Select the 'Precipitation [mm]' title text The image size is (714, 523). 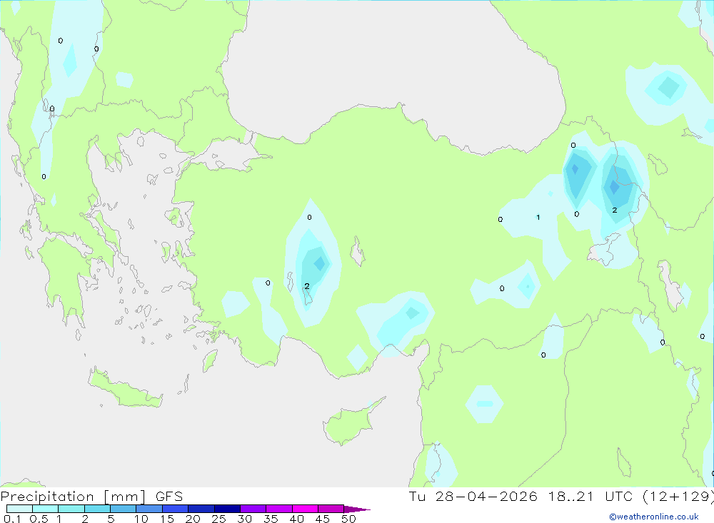tap(73, 497)
